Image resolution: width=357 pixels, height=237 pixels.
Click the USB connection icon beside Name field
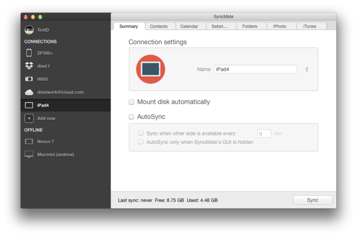(x=307, y=69)
